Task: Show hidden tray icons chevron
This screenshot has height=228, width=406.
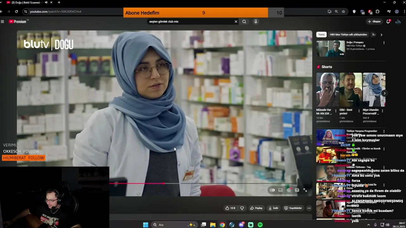Action: pos(368,225)
